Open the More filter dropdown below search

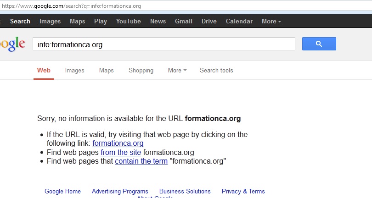click(x=177, y=70)
